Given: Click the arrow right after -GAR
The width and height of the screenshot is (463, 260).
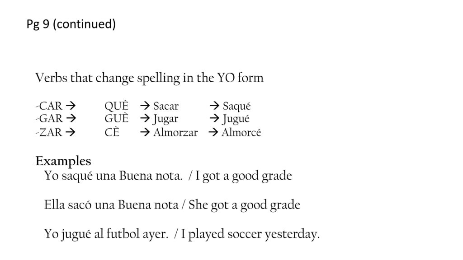Looking at the screenshot, I should point(71,118).
